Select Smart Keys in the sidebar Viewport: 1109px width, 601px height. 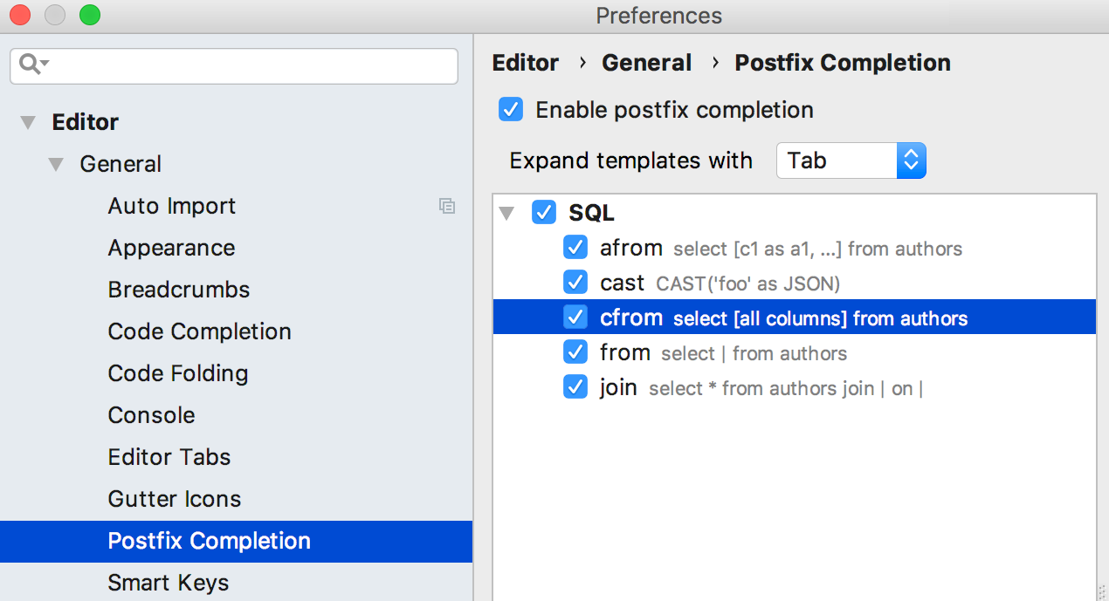tap(169, 583)
